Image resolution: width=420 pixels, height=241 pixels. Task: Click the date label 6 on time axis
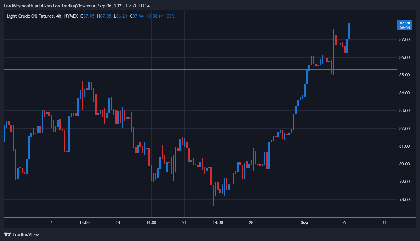tap(345, 222)
